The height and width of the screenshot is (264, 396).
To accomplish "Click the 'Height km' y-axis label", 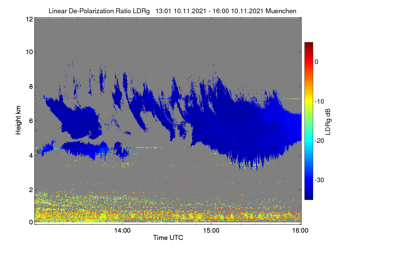I will pos(18,120).
